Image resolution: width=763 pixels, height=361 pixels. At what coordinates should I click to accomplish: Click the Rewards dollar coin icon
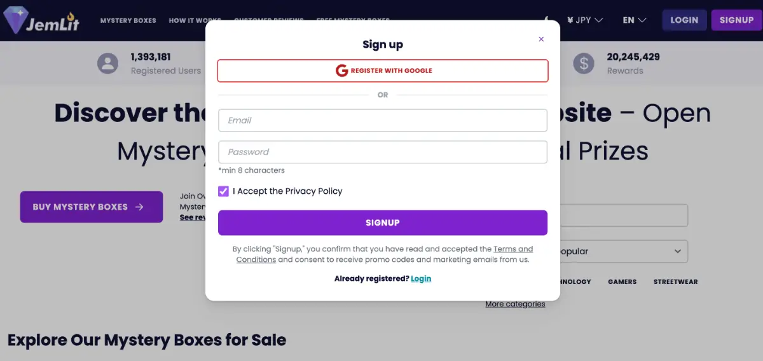click(x=584, y=64)
